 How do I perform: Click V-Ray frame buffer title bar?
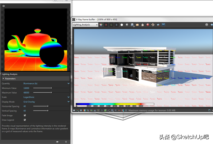(142, 20)
